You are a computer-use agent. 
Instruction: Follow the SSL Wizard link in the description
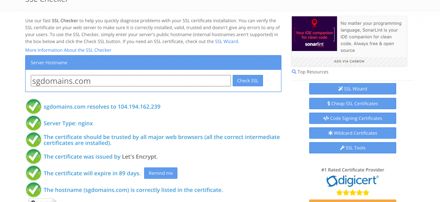226,41
